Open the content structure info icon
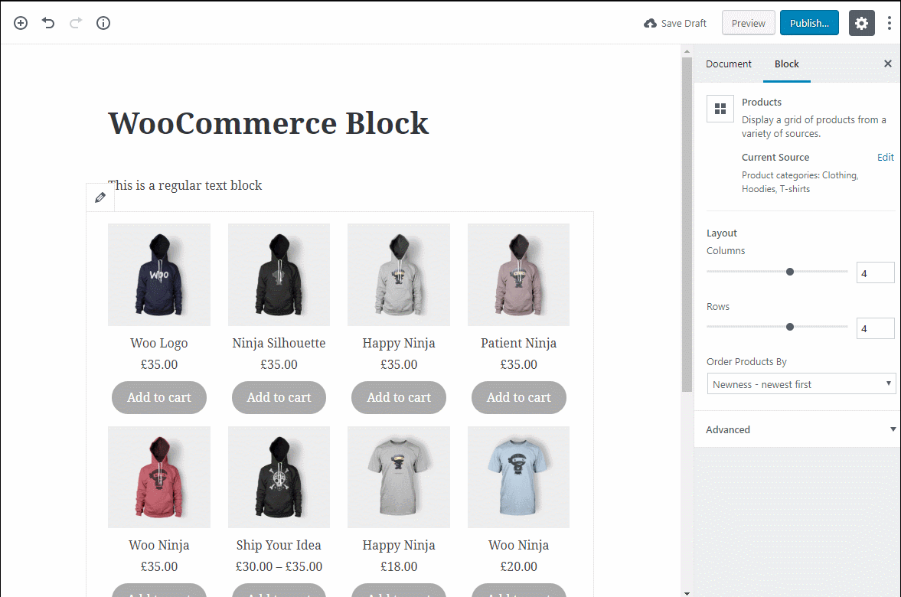The image size is (901, 597). [x=103, y=23]
